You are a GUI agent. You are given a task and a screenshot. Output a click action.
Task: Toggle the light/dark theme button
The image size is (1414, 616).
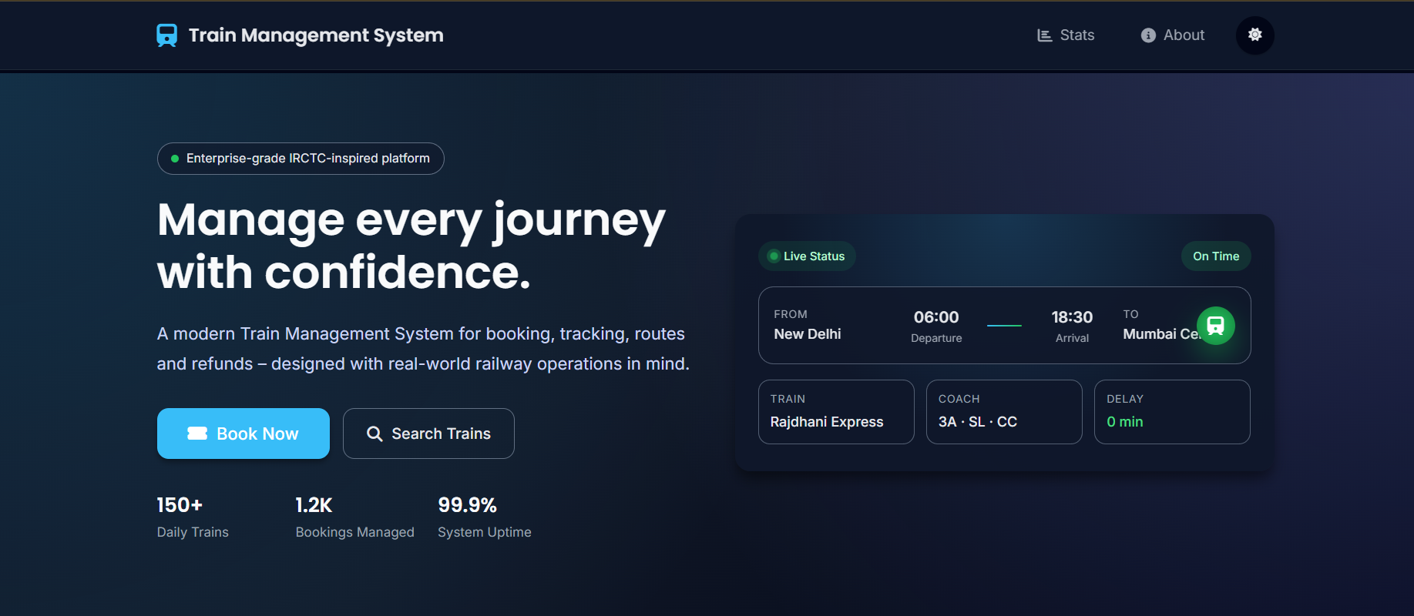pyautogui.click(x=1255, y=35)
